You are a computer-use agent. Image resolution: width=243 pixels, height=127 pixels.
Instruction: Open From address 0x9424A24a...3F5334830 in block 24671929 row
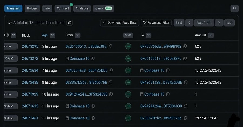coord(86,94)
